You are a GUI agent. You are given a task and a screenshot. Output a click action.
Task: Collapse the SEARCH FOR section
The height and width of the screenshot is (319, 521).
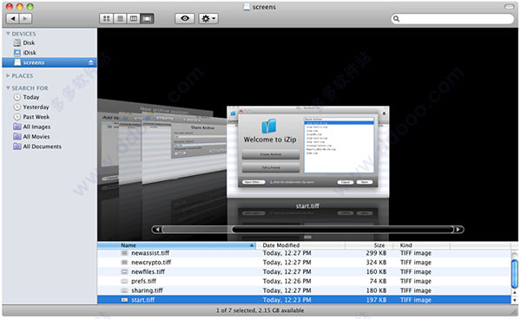(8, 88)
